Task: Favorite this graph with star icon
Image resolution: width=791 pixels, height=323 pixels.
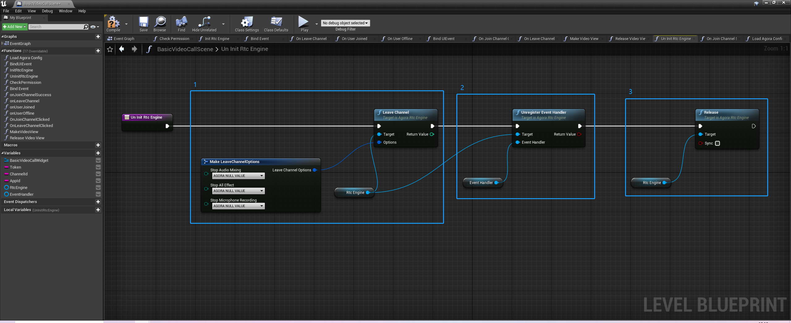Action: click(110, 49)
